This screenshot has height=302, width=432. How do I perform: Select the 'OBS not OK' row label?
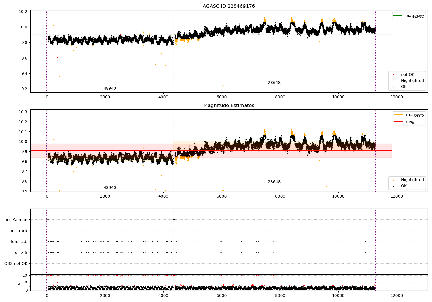pyautogui.click(x=16, y=264)
